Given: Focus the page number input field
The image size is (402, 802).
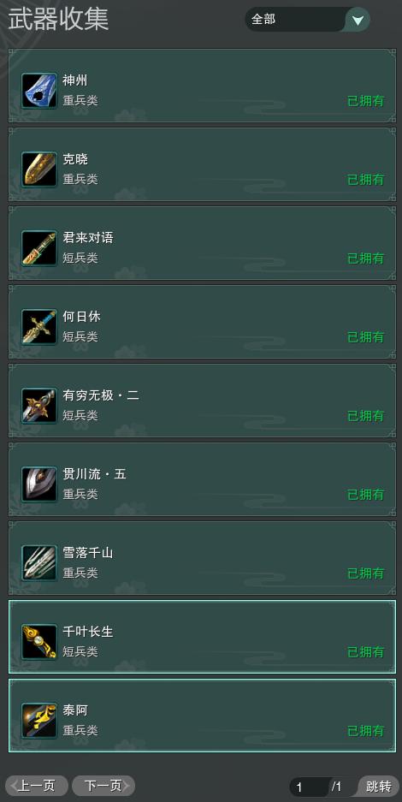Looking at the screenshot, I should pos(309,787).
